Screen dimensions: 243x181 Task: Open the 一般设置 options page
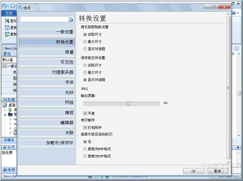(x=47, y=32)
